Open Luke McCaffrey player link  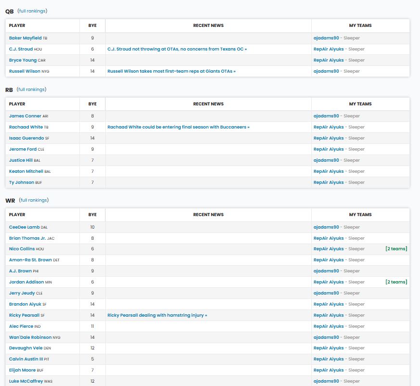[x=26, y=381]
